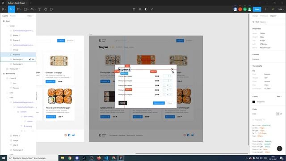Click the help question mark button
Screen dimensions: 286x161
coord(279,148)
